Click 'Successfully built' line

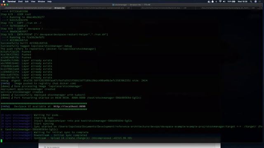[24, 43]
